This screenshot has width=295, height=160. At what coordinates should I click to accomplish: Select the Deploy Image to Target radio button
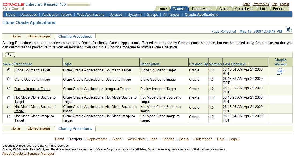9,88
